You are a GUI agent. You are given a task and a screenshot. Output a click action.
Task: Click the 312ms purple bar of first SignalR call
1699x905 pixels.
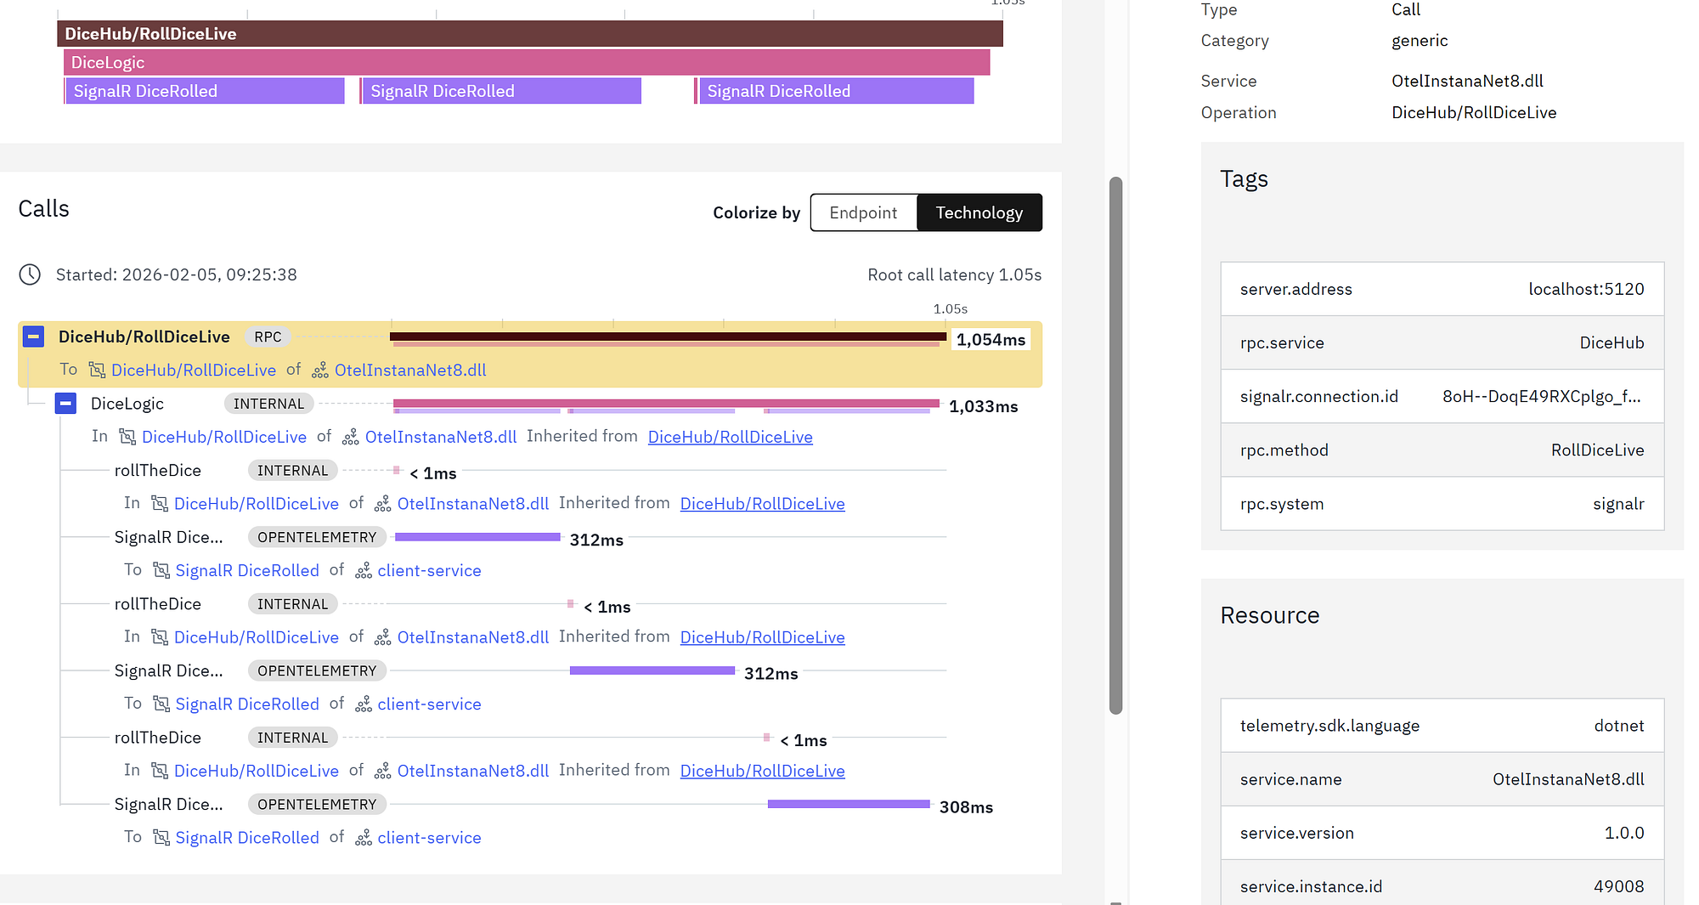(x=477, y=537)
